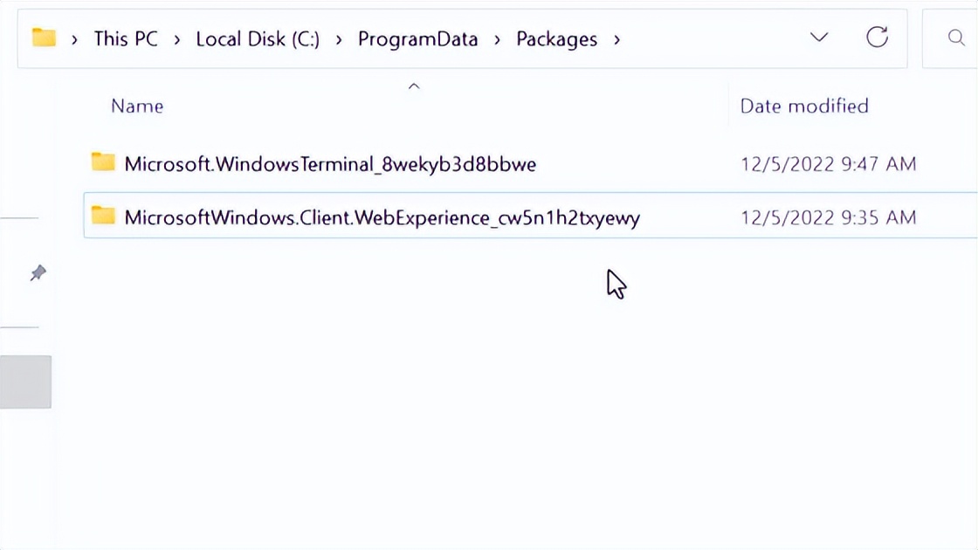Sort by the Date modified column header
Screen dimensions: 978x550
(x=802, y=105)
